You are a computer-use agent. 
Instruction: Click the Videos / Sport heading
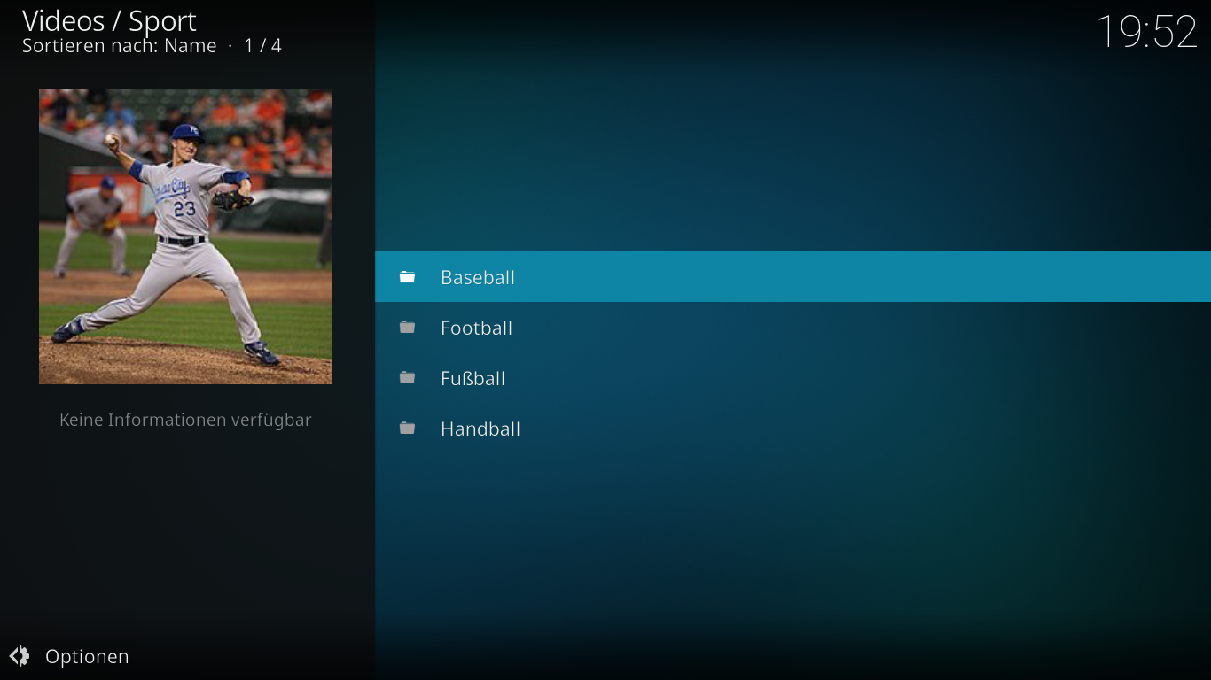coord(109,20)
